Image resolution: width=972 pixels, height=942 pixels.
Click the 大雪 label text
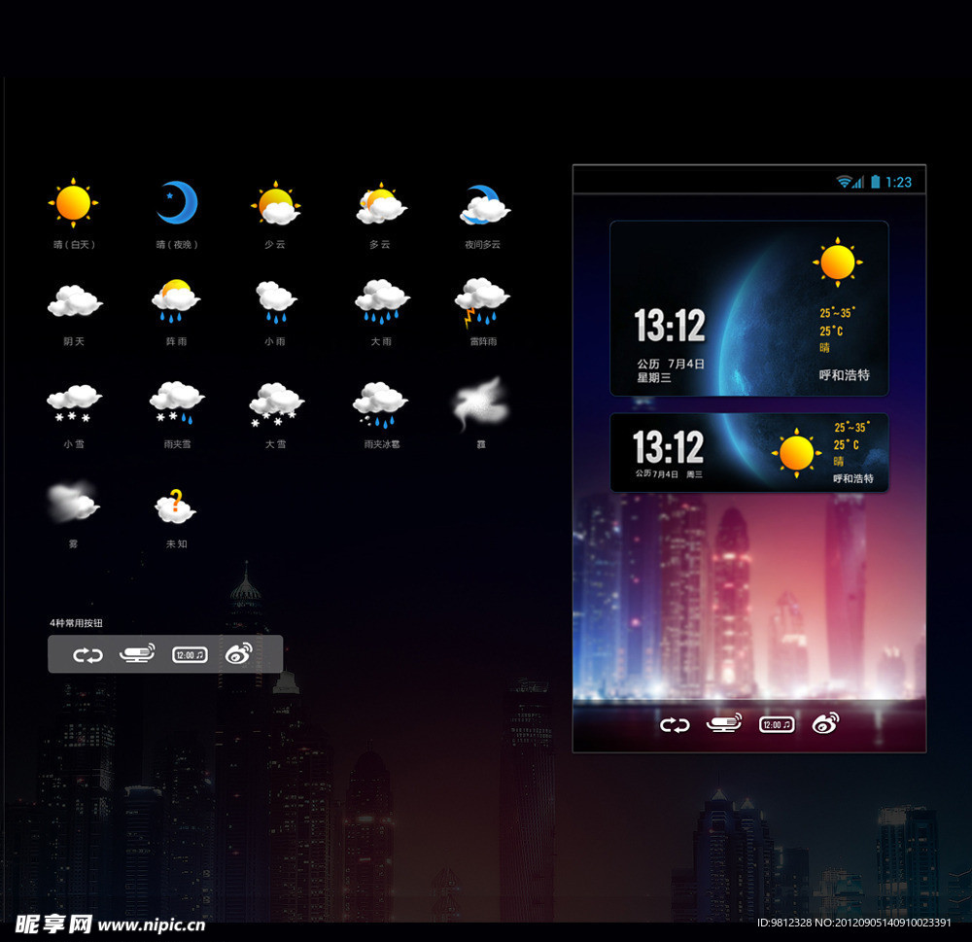275,444
